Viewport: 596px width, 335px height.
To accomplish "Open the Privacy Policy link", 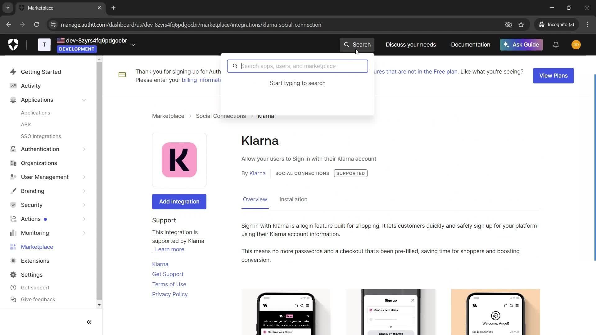I will pos(170,294).
